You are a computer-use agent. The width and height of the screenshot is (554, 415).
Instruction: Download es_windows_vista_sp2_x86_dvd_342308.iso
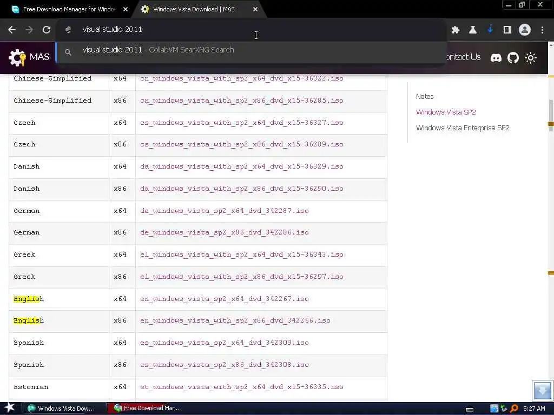225,365
